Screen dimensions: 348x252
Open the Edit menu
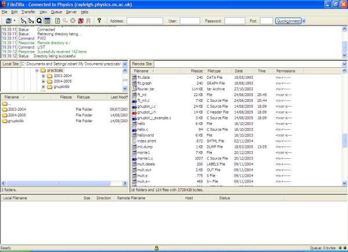[14, 12]
